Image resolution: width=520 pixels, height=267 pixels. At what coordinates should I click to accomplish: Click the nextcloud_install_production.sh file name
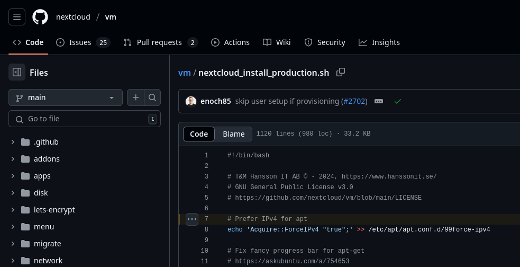coord(263,73)
